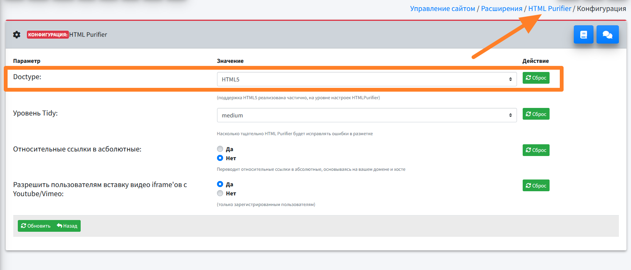The image size is (631, 270).
Task: Select Да for Youtube/Vimeo iframe insertion
Action: (220, 184)
